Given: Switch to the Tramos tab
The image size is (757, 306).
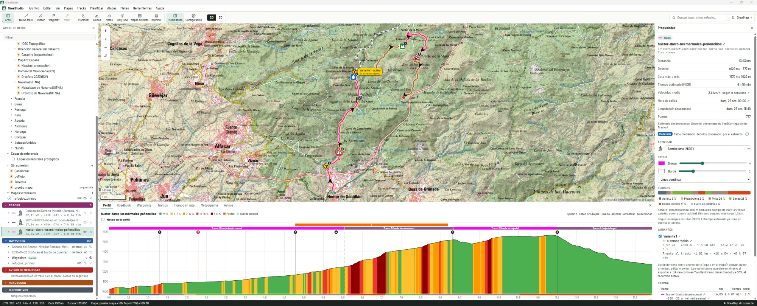Looking at the screenshot, I should (162, 205).
